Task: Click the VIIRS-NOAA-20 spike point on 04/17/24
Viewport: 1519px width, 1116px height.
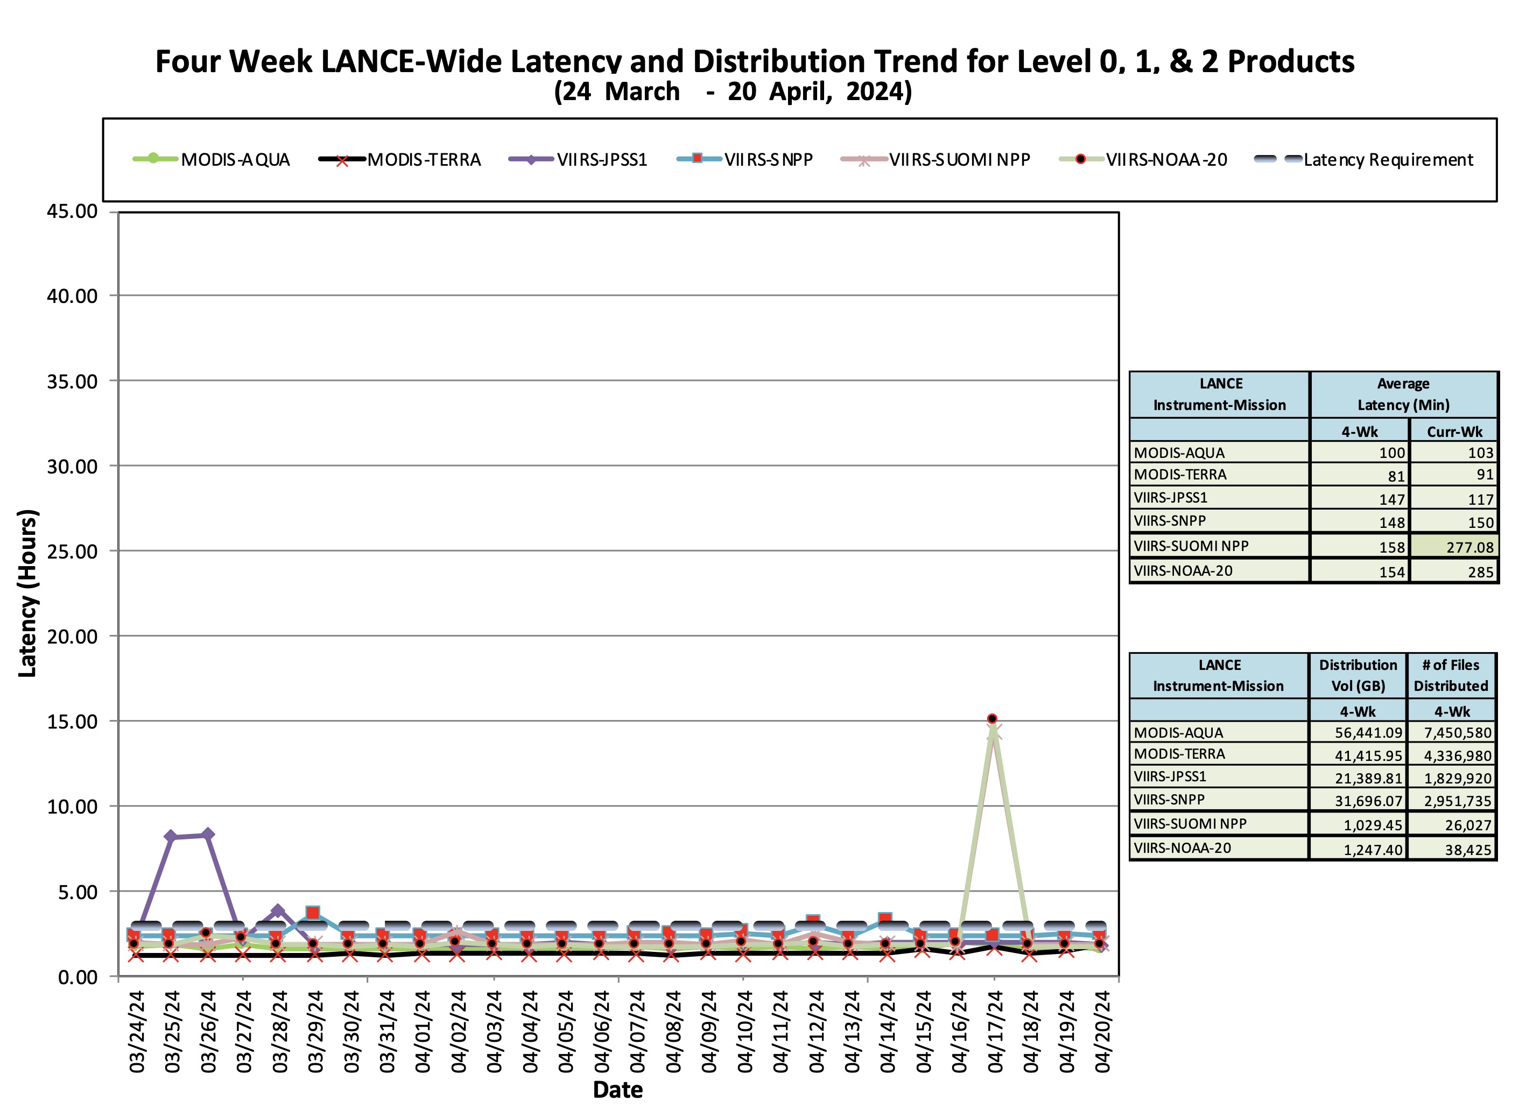Action: (x=992, y=719)
